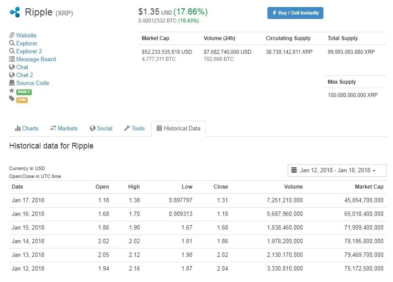Image resolution: width=393 pixels, height=282 pixels.
Task: Click the Open column header
Action: pyautogui.click(x=102, y=187)
